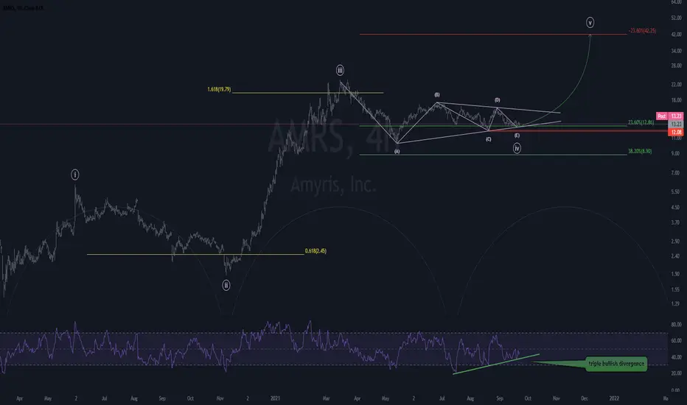The width and height of the screenshot is (687, 405).
Task: Click 3.70 on the price axis
Action: [676, 222]
